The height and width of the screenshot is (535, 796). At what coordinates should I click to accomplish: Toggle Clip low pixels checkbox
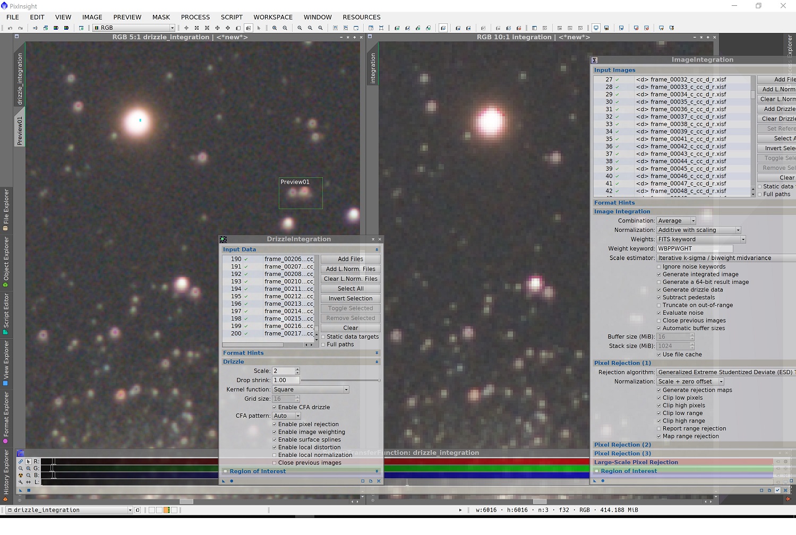click(x=659, y=398)
